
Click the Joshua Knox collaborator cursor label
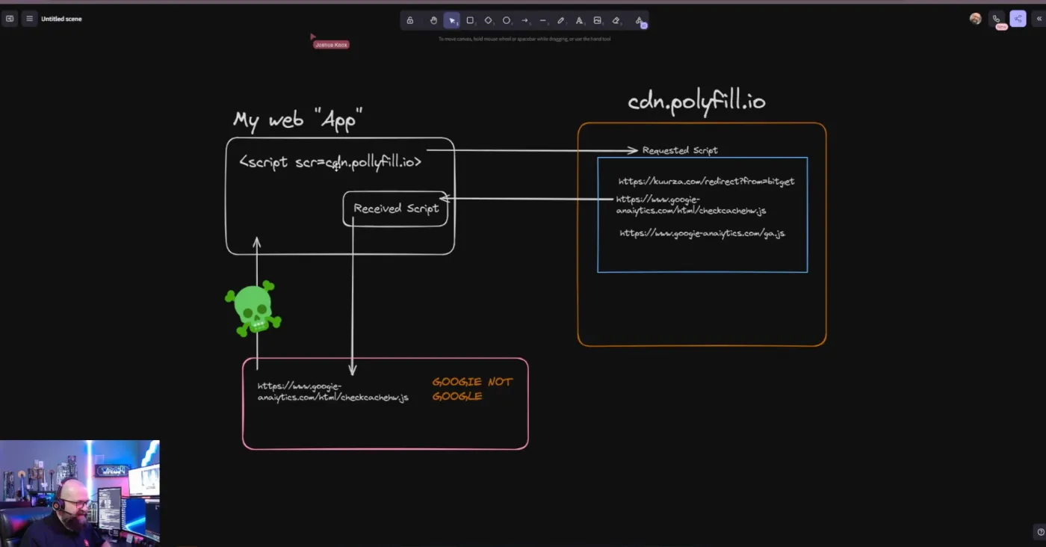tap(331, 45)
